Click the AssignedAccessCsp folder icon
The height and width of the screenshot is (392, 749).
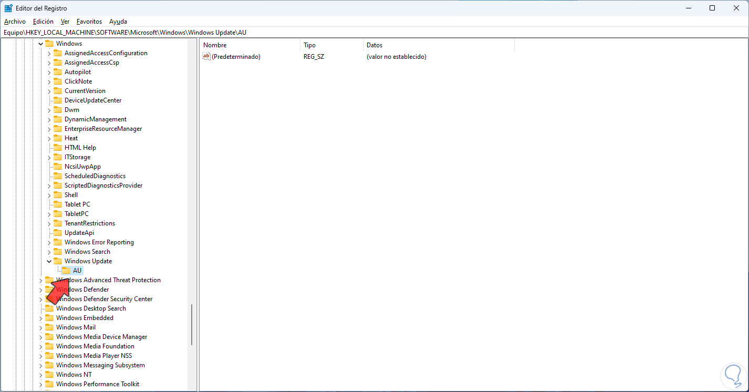pos(58,63)
